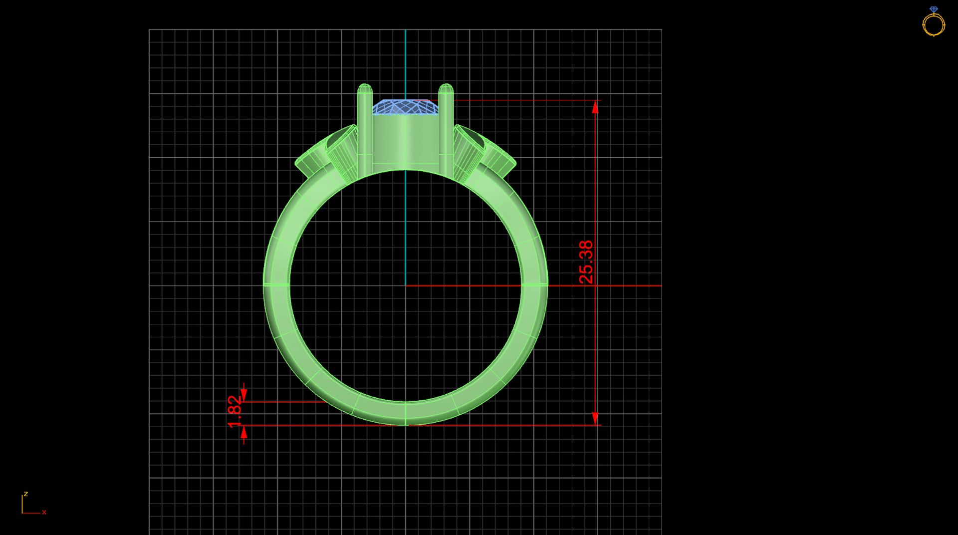This screenshot has height=535, width=958.
Task: Click the gold ring icon in corner
Action: click(934, 21)
